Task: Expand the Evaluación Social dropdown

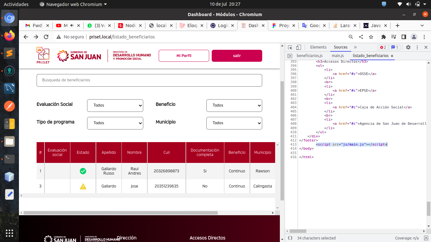Action: (115, 105)
